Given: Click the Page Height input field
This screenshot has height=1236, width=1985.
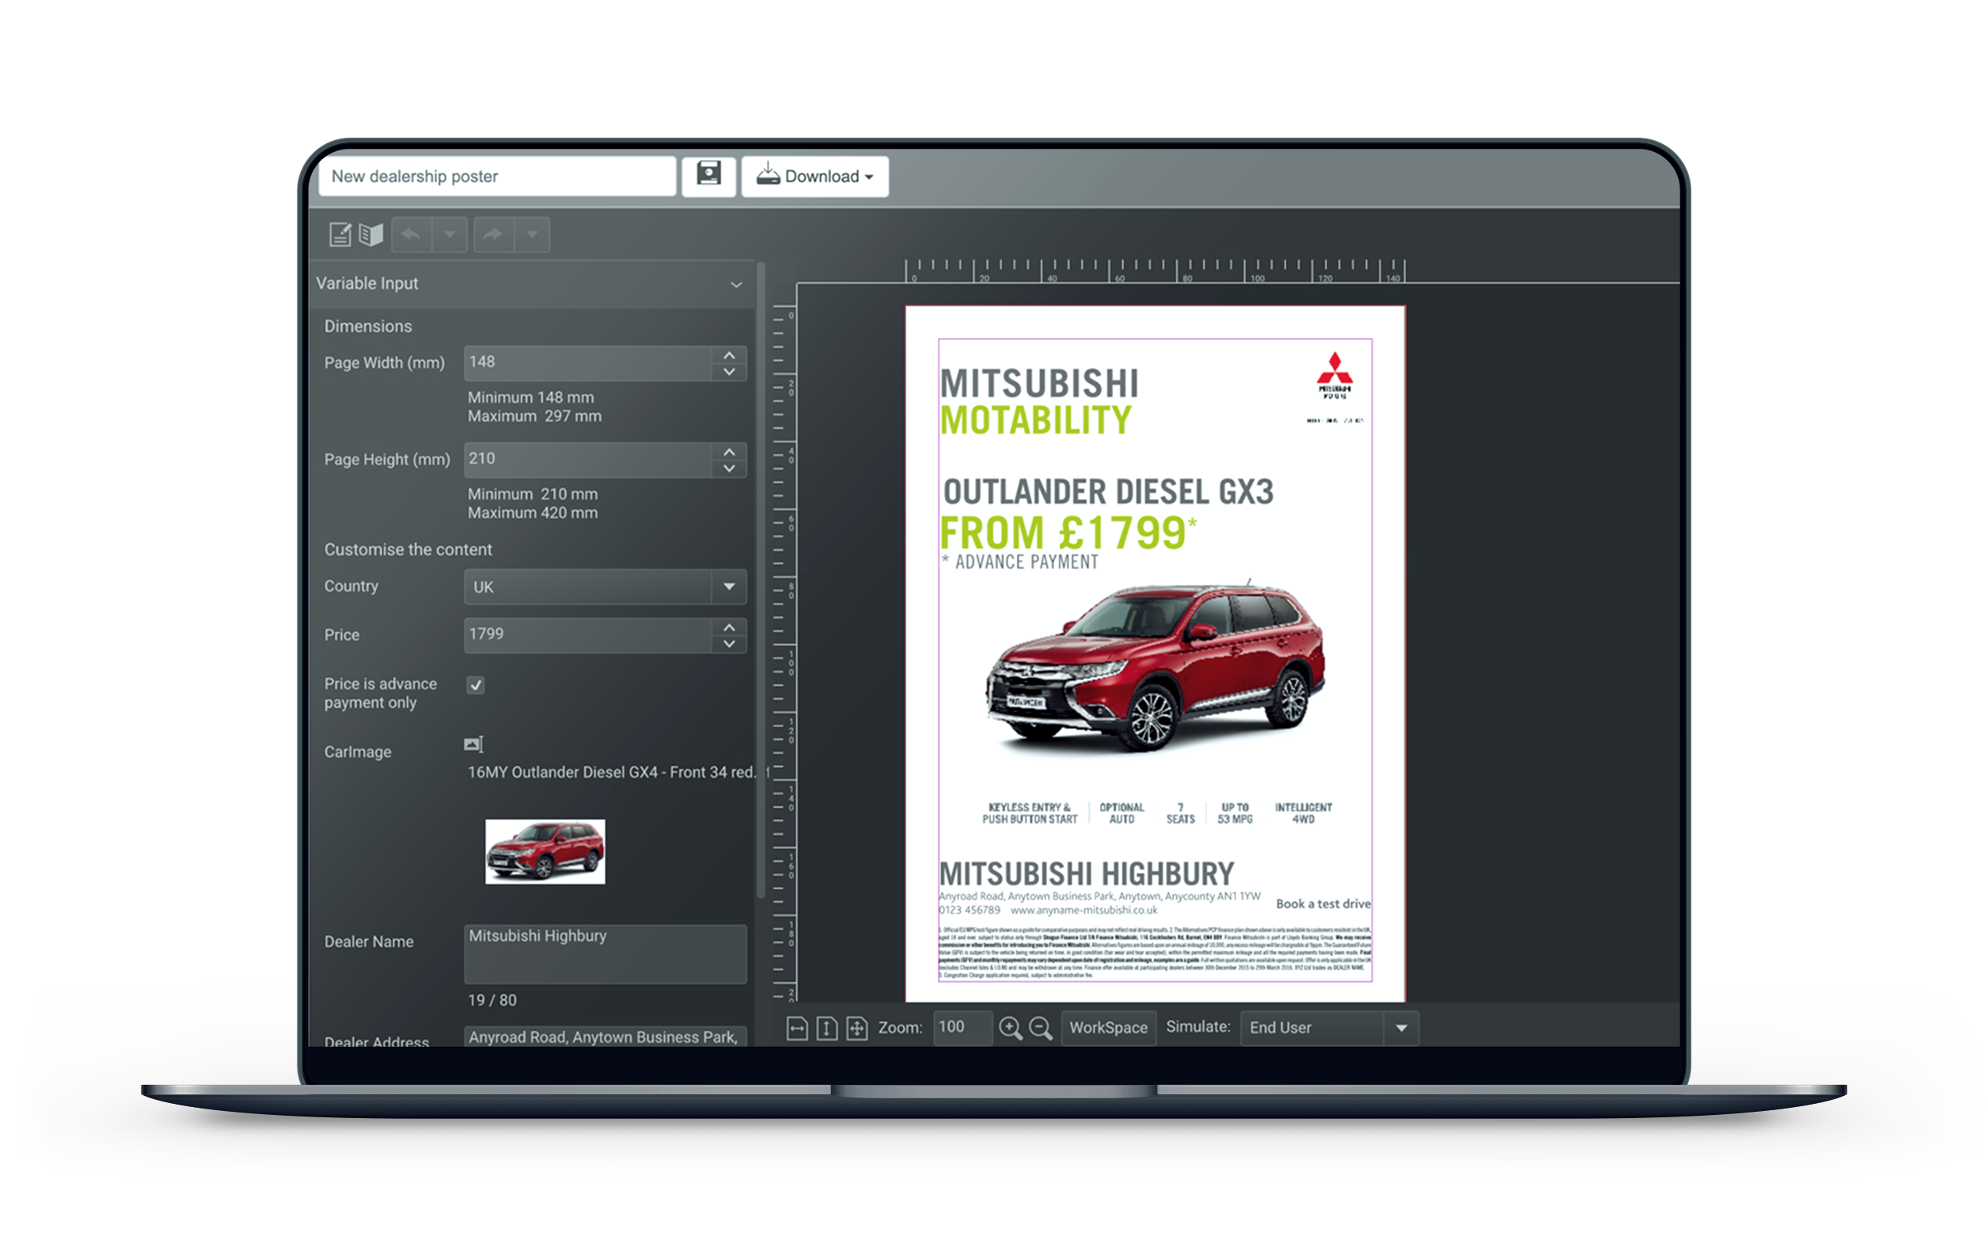Looking at the screenshot, I should coord(588,460).
